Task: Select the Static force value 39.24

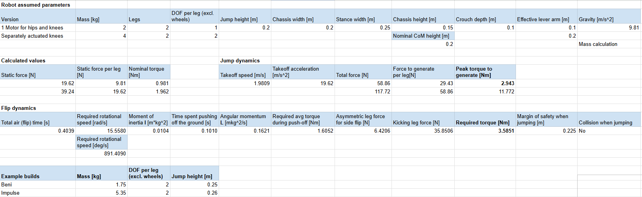Action: [x=38, y=91]
